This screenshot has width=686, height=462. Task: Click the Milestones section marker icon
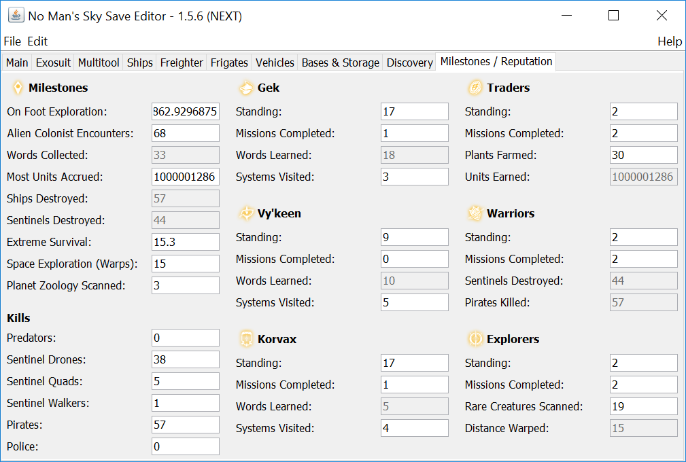point(18,88)
